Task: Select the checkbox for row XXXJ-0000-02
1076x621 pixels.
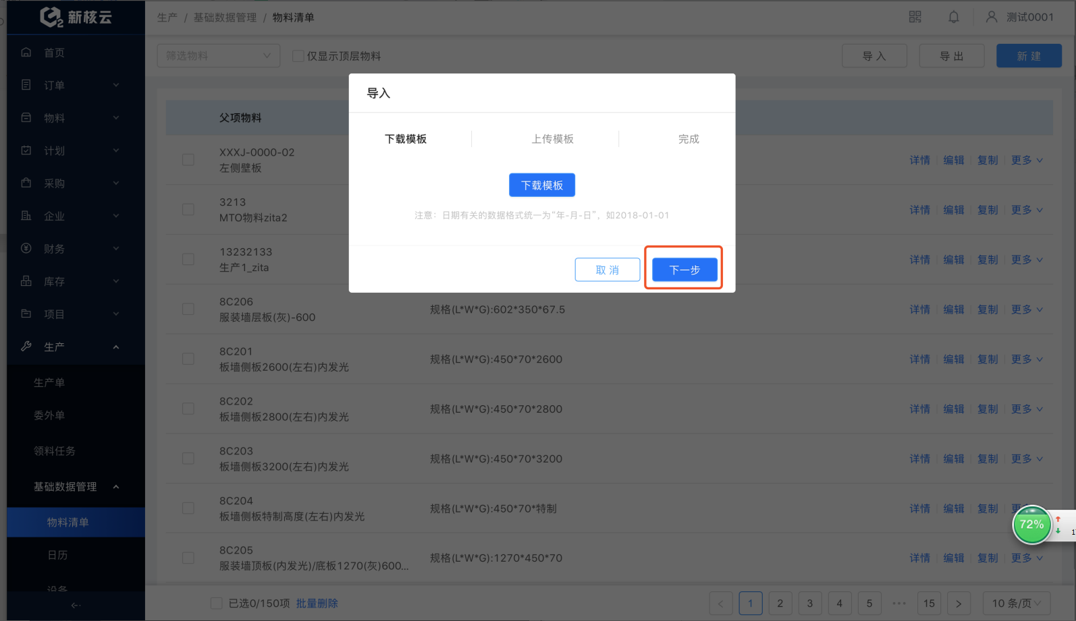Action: click(x=188, y=160)
